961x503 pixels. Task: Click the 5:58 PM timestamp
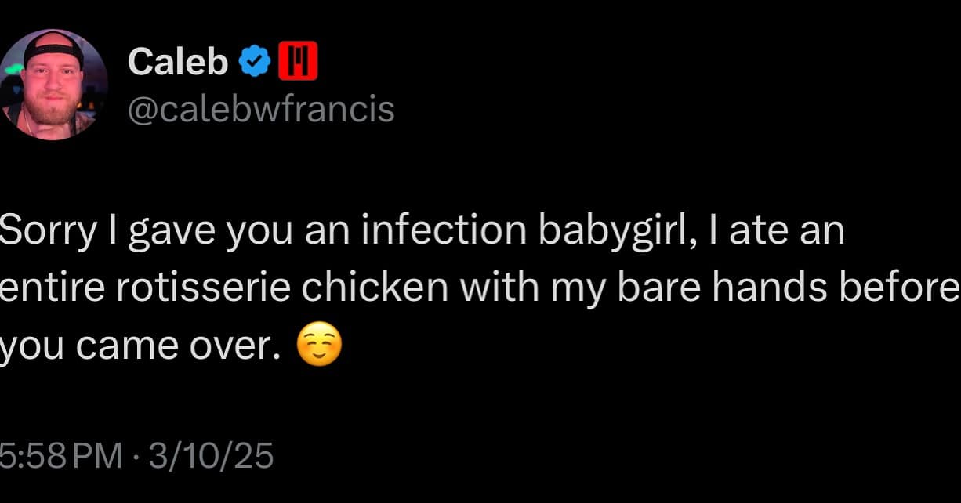point(60,455)
